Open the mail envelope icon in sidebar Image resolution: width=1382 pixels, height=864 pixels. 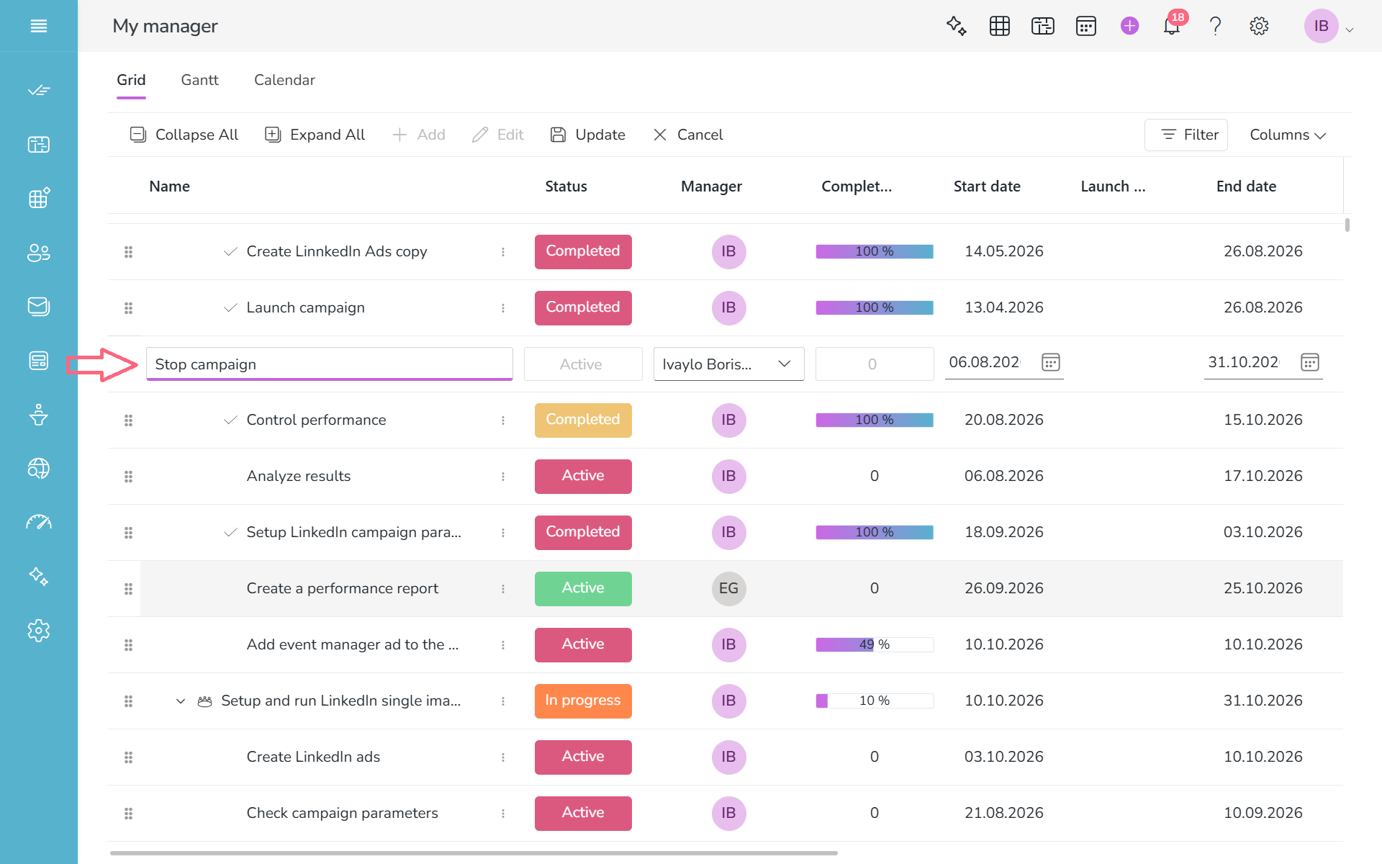(x=39, y=307)
